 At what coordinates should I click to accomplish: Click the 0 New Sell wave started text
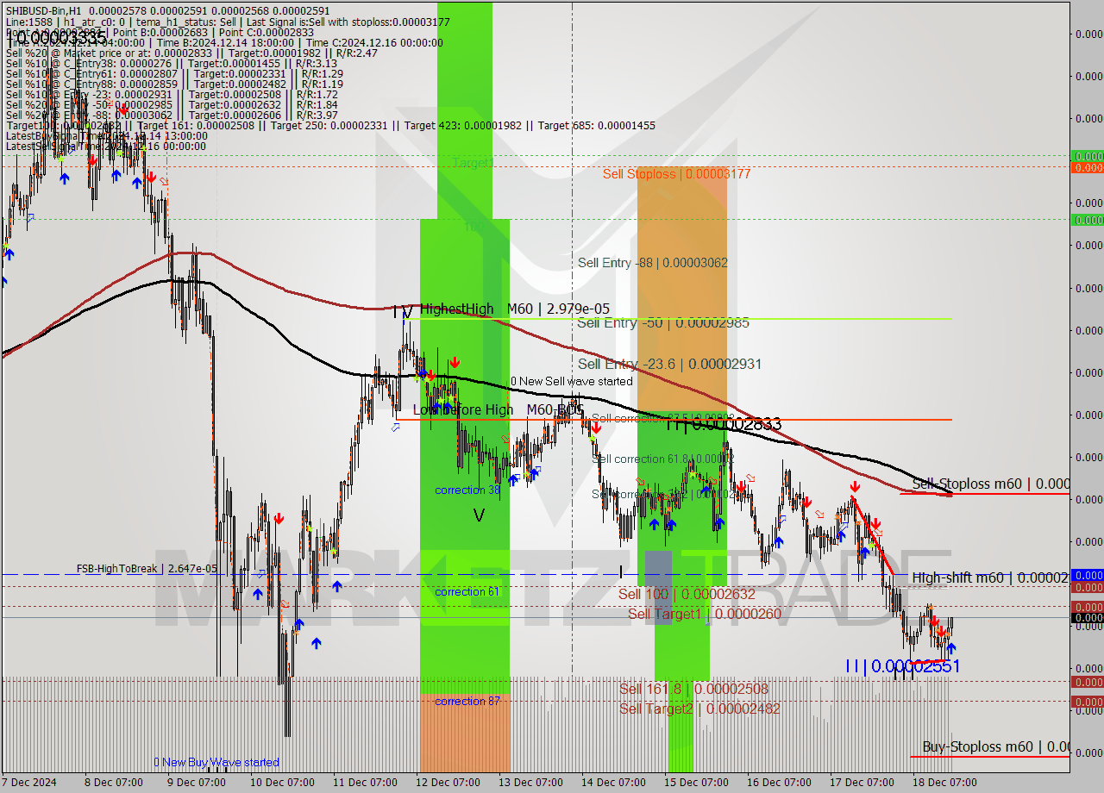tap(571, 381)
